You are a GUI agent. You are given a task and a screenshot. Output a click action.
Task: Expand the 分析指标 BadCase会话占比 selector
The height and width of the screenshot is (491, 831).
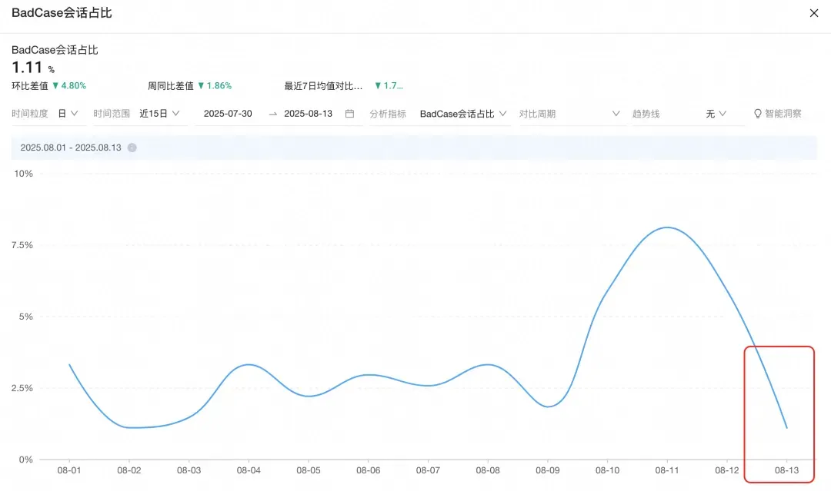tap(464, 114)
